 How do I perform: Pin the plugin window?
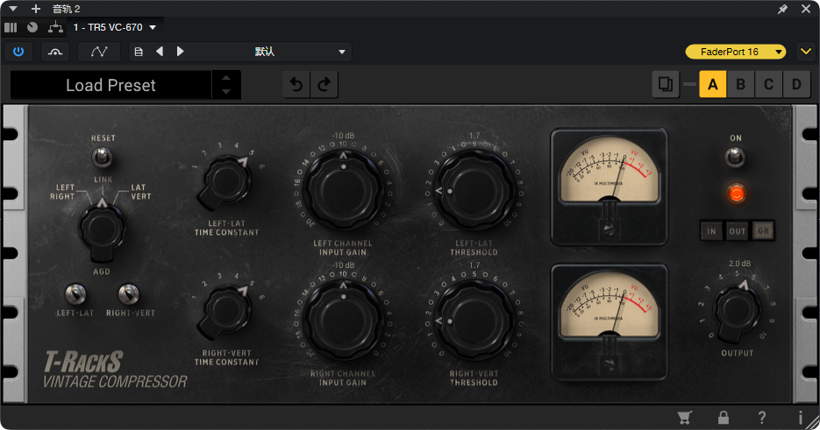pos(782,9)
